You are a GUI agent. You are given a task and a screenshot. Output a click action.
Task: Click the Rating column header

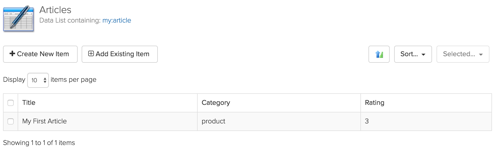tap(375, 103)
